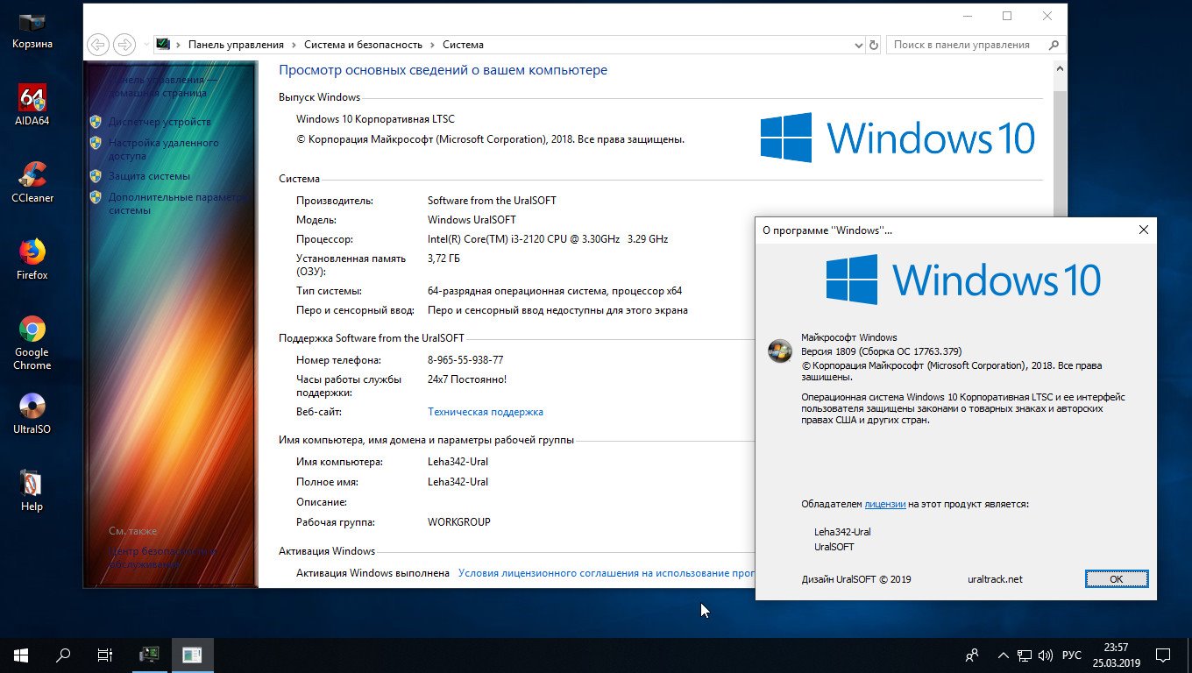Launch UltraISO from the desktop
This screenshot has width=1192, height=673.
click(x=32, y=414)
